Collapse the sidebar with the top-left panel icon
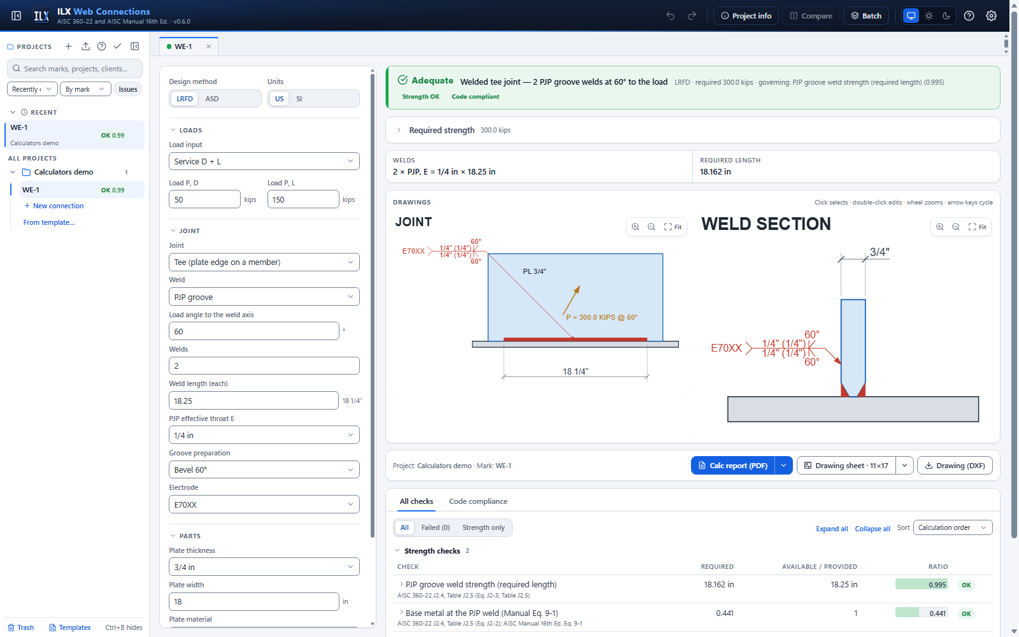1019x637 pixels. pyautogui.click(x=17, y=16)
